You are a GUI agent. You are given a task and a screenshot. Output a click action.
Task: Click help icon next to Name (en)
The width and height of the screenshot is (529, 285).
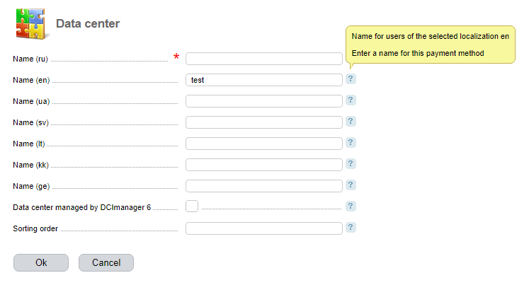click(351, 79)
